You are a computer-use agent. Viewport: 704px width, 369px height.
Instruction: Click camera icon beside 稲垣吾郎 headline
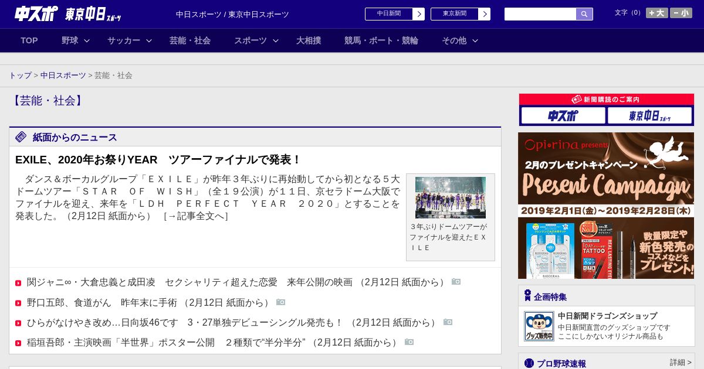coord(409,342)
